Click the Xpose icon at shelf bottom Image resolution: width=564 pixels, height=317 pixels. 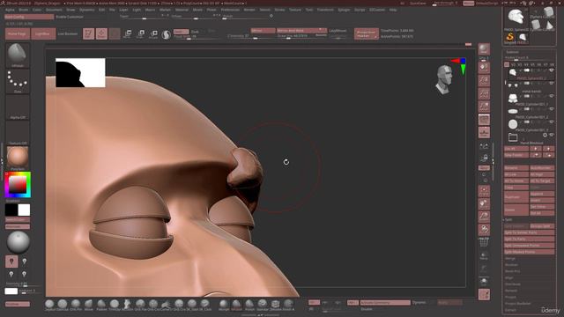(x=484, y=294)
